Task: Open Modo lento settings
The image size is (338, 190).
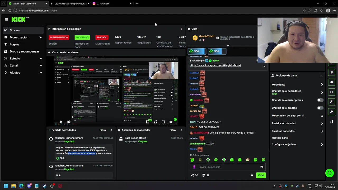Action: click(x=297, y=85)
